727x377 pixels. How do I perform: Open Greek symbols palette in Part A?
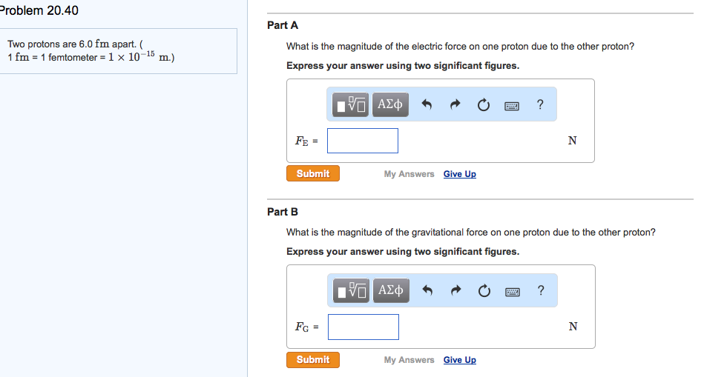click(x=389, y=105)
